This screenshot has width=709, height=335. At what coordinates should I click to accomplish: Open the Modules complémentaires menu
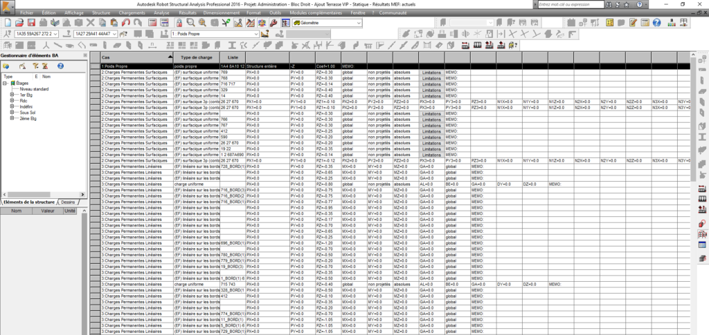(x=316, y=13)
